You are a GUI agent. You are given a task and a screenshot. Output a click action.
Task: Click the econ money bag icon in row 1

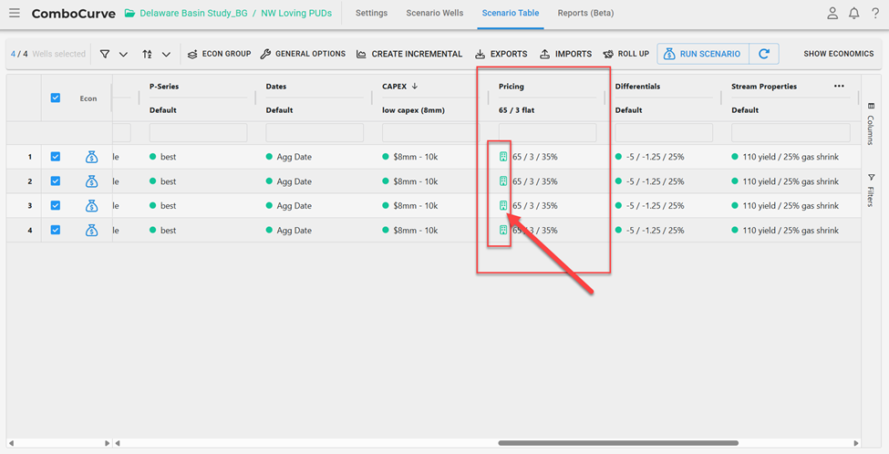click(x=91, y=157)
